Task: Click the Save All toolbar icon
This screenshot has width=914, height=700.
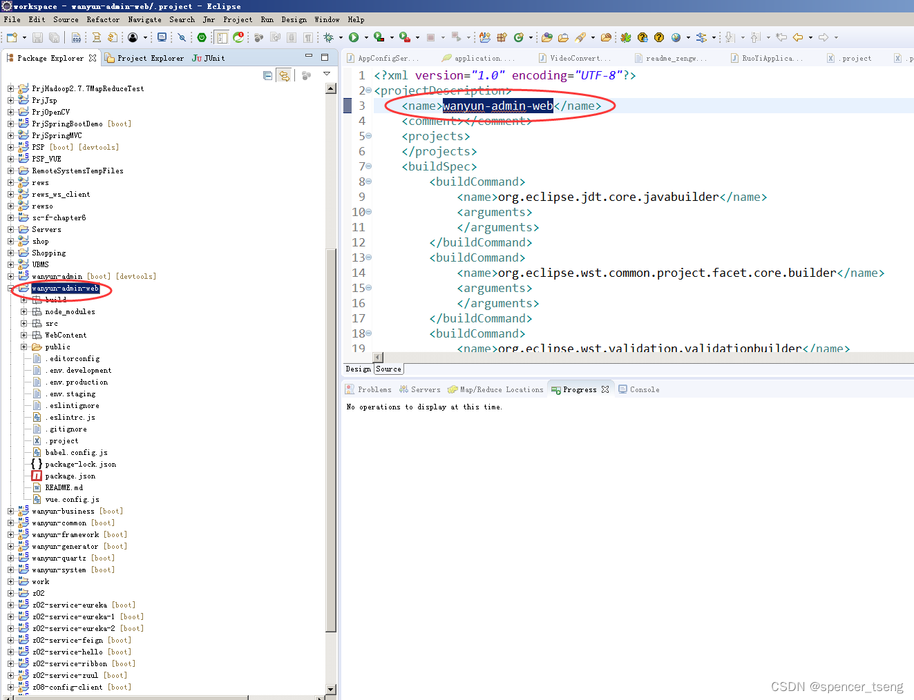Action: [53, 37]
